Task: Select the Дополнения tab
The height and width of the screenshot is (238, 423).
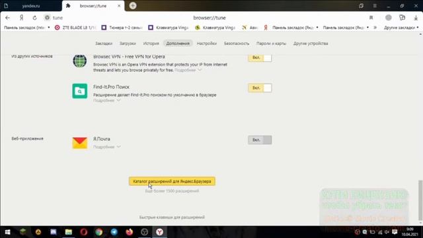Action: click(178, 44)
